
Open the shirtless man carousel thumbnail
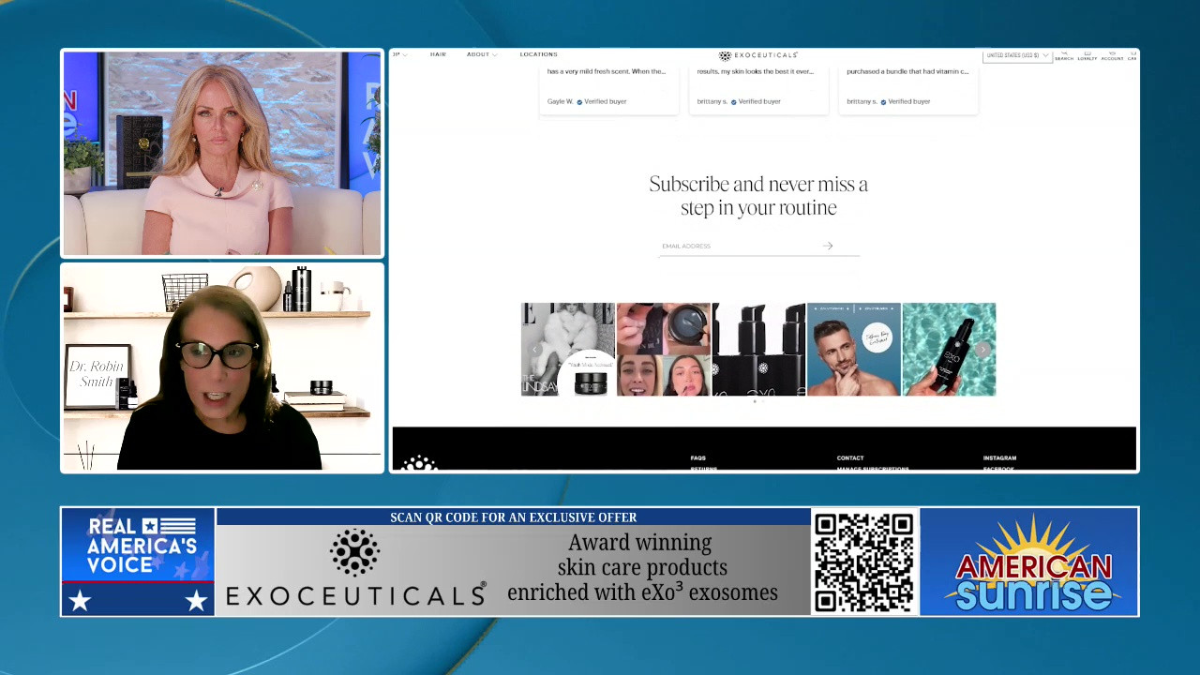[x=853, y=349]
